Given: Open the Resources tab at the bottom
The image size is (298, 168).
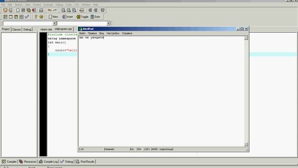Looking at the screenshot, I should tap(27, 161).
